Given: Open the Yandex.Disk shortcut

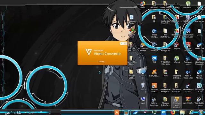Looking at the screenshot, I should click(199, 46).
